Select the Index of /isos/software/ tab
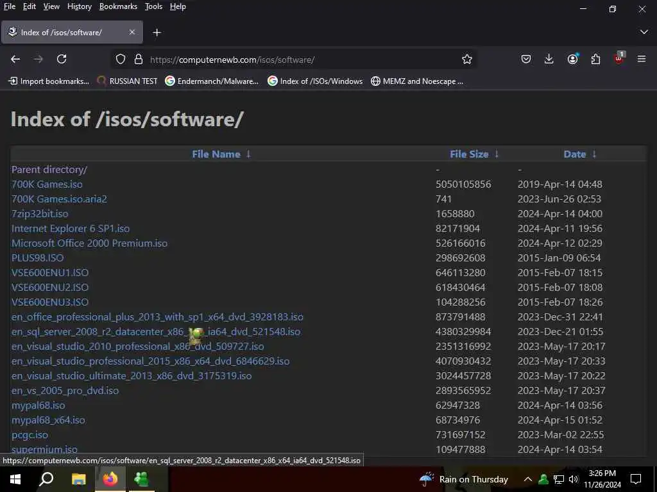Image resolution: width=657 pixels, height=492 pixels. pyautogui.click(x=72, y=32)
